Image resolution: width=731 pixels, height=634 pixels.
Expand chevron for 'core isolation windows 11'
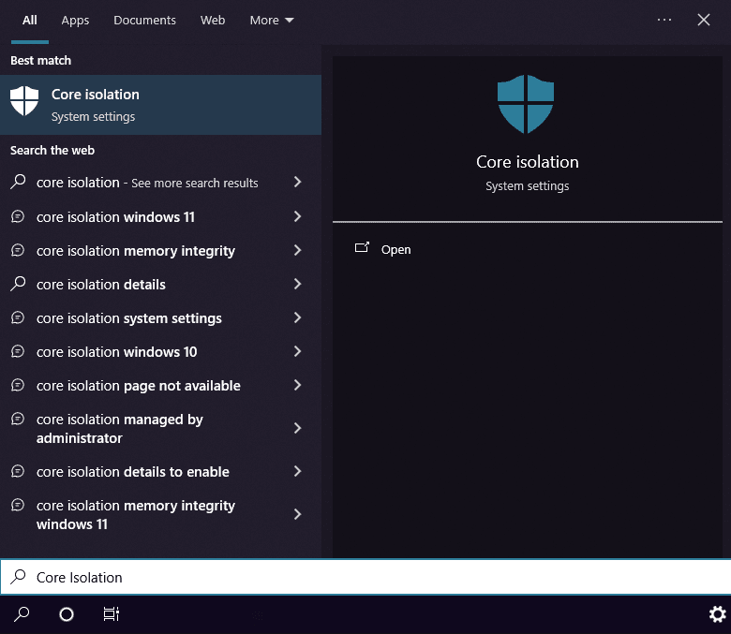point(297,216)
